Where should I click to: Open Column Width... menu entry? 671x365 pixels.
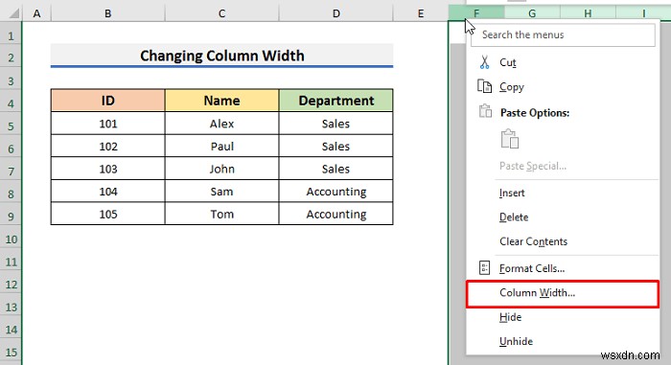[x=562, y=293]
